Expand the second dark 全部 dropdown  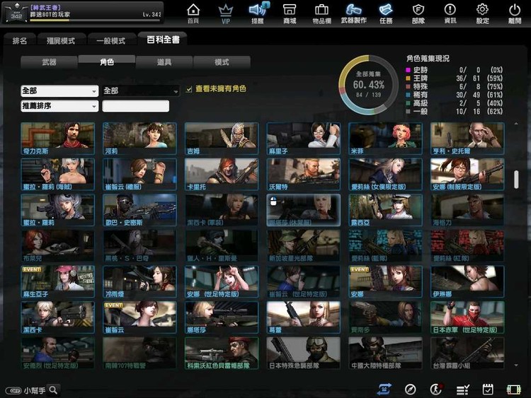(141, 90)
